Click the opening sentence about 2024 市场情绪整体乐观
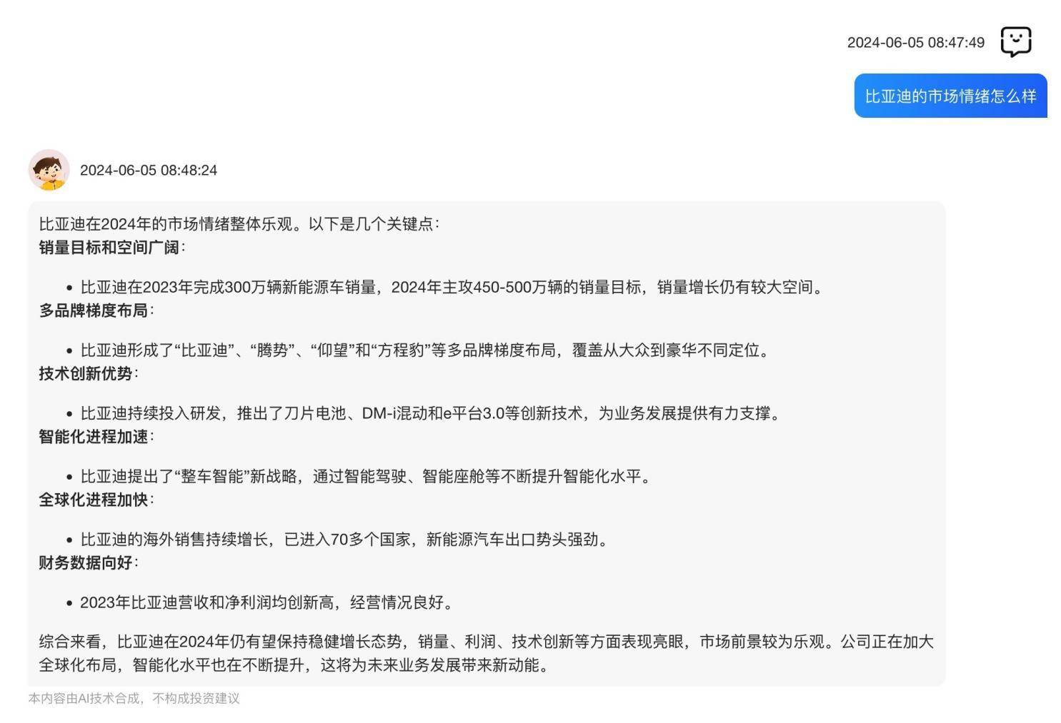This screenshot has width=1061, height=723. (x=239, y=224)
